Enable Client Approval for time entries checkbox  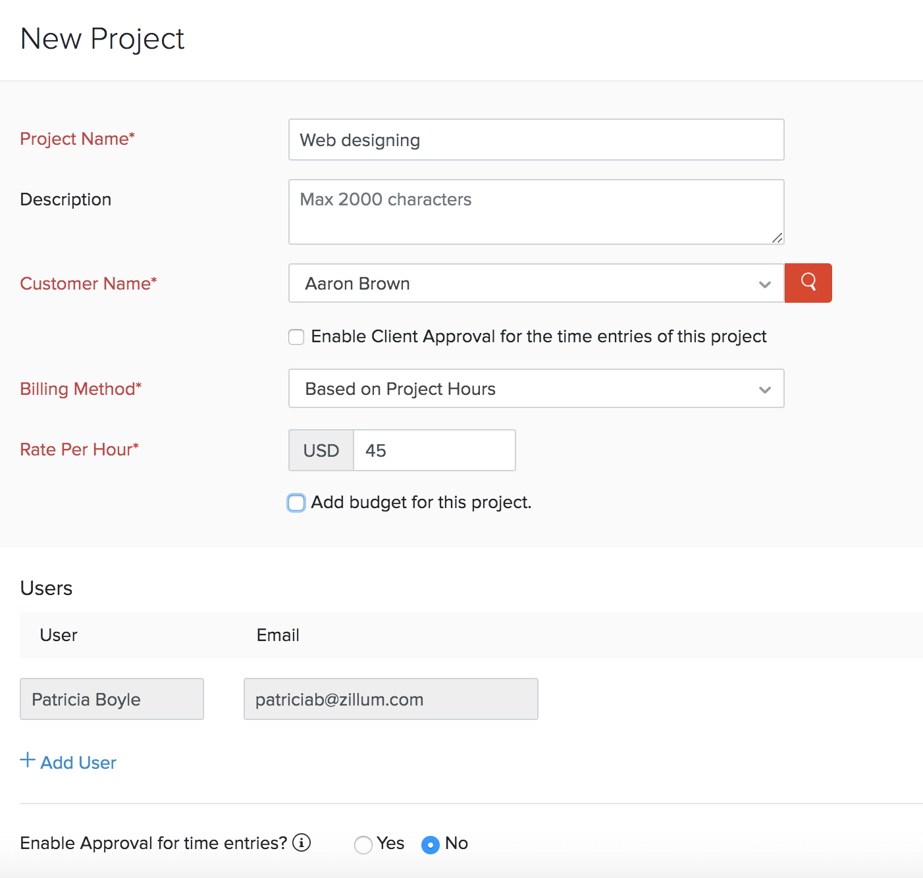(296, 337)
